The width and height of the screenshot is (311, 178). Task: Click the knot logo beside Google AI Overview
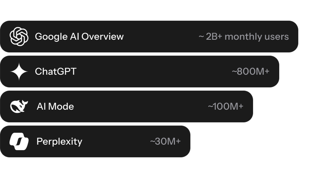point(19,37)
